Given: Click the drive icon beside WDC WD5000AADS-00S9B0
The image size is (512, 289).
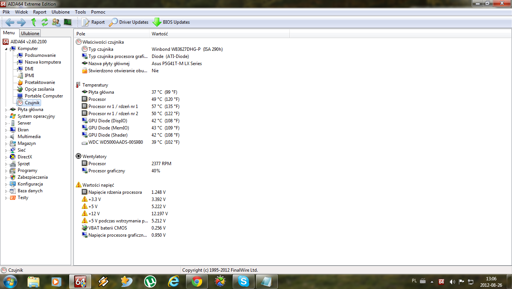Looking at the screenshot, I should click(85, 142).
